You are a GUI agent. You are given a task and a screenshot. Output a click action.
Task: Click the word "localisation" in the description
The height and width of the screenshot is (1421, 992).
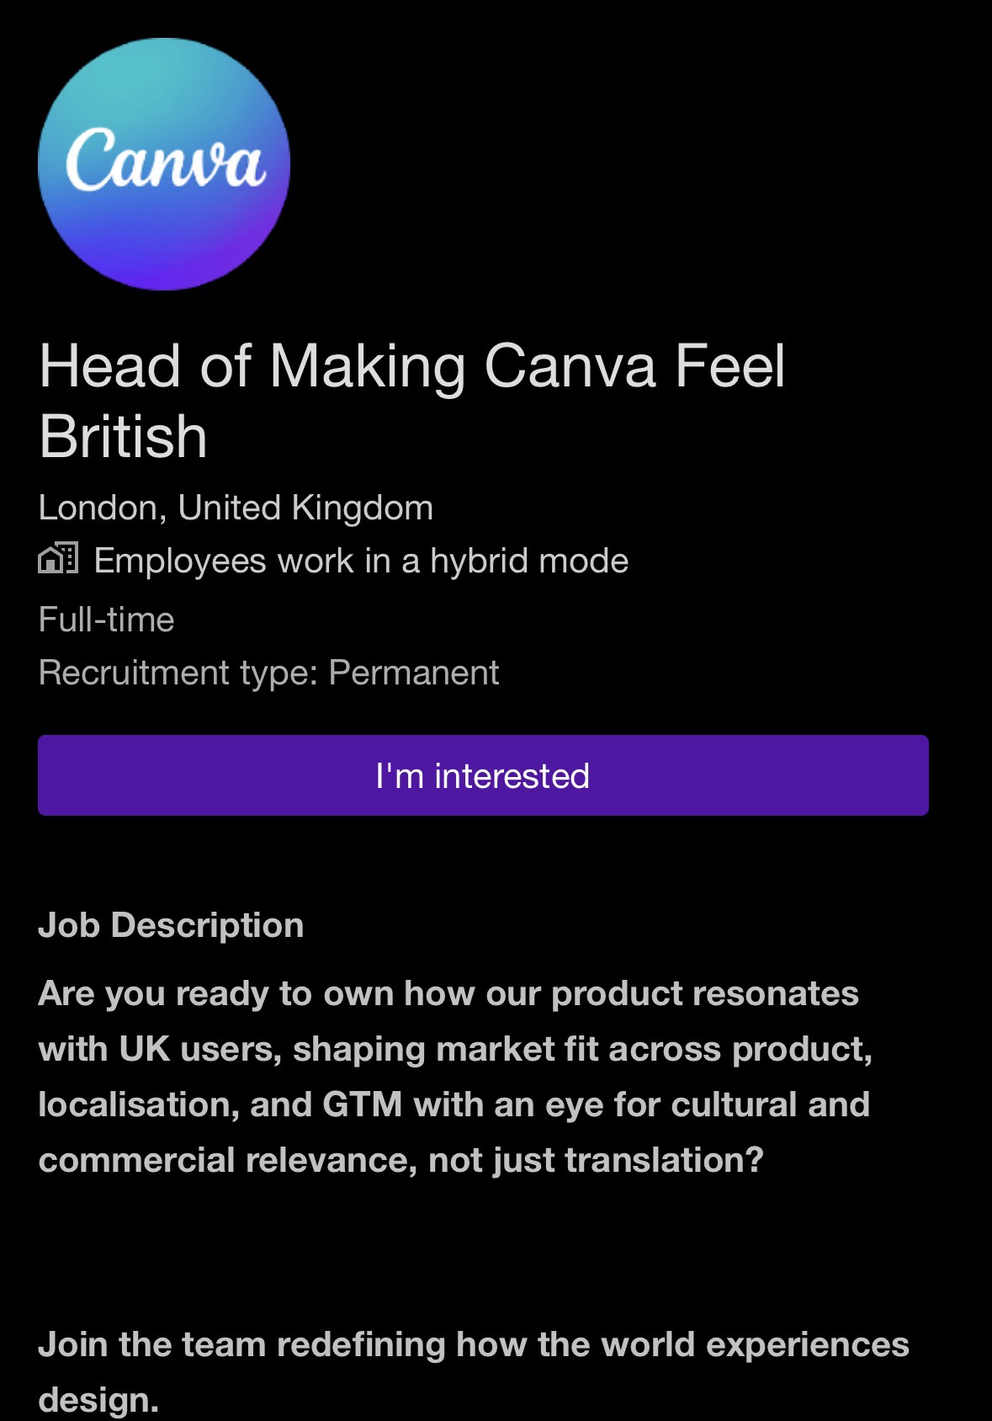pos(133,1104)
